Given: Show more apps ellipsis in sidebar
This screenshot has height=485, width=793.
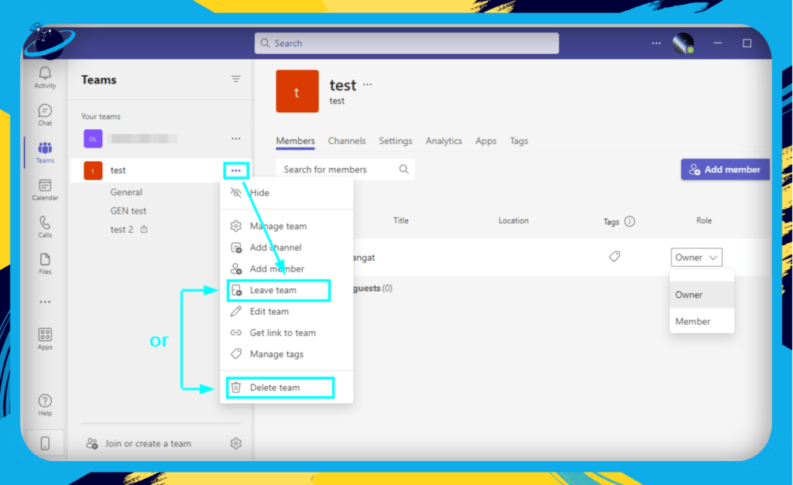Looking at the screenshot, I should [45, 302].
